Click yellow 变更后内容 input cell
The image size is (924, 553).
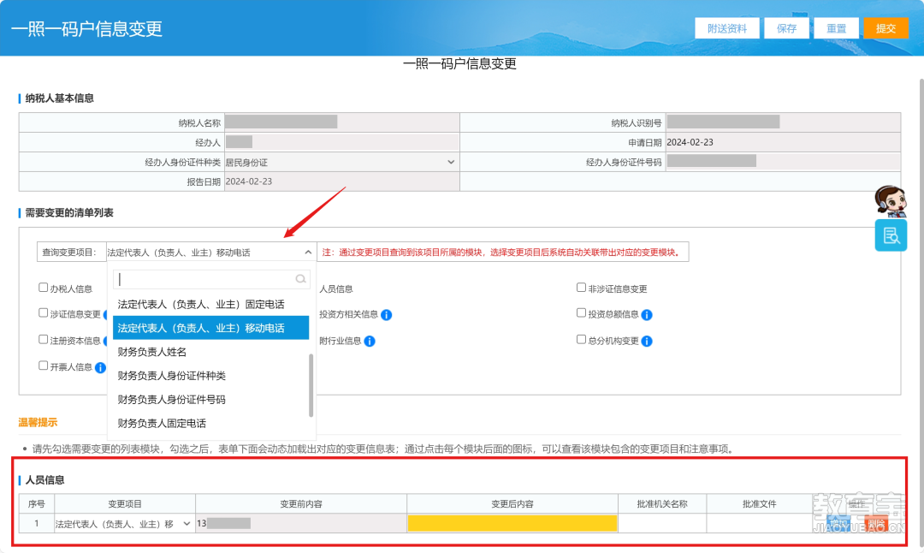click(512, 524)
